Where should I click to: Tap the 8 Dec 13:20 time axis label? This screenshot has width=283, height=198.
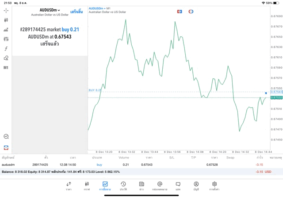tap(104, 152)
